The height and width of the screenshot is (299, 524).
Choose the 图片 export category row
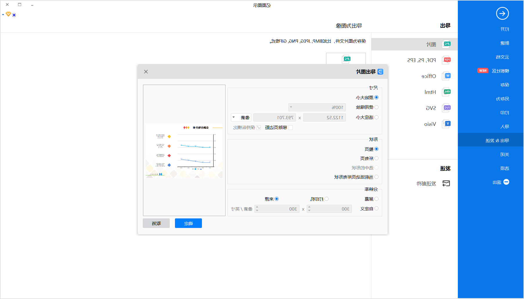coord(415,44)
